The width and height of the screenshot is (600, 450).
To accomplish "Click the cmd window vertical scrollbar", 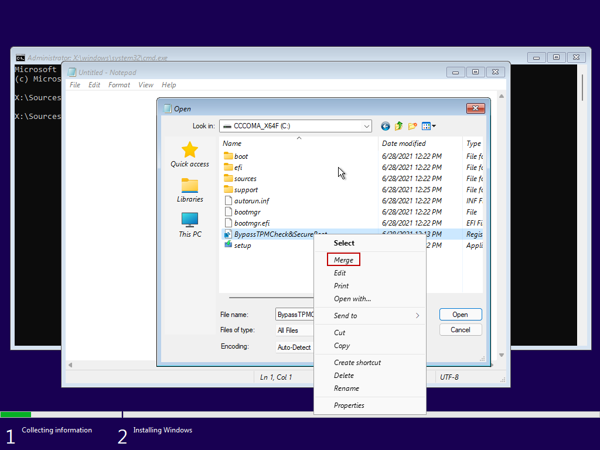I will (582, 88).
